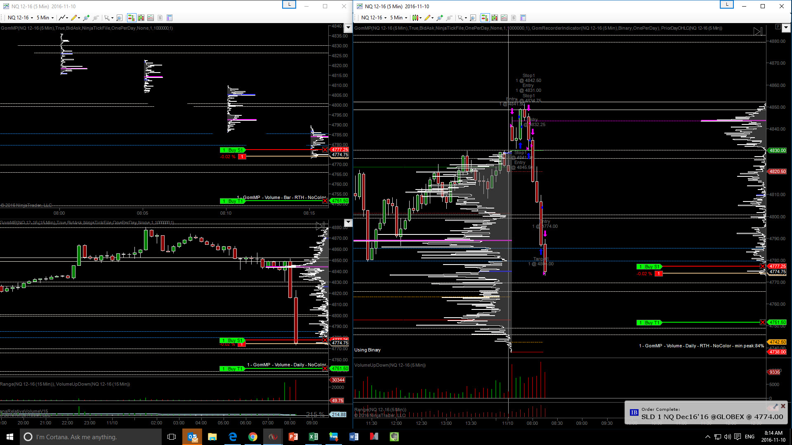Viewport: 792px width, 445px height.
Task: Select the pencil drawing tool in left window
Action: (x=74, y=18)
